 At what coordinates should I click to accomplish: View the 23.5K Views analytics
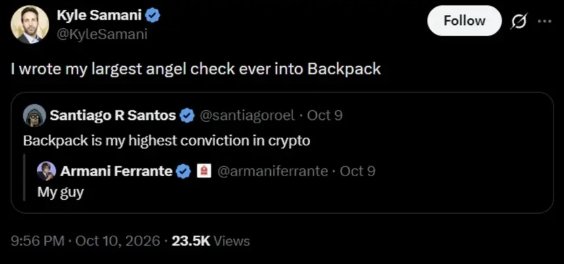coord(211,240)
